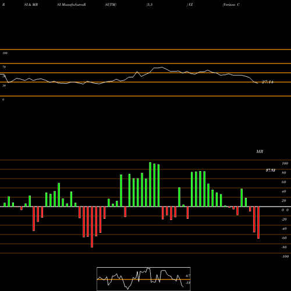
Task: Click the 'SI MunafaSutraR' header text
Action: click(72, 5)
